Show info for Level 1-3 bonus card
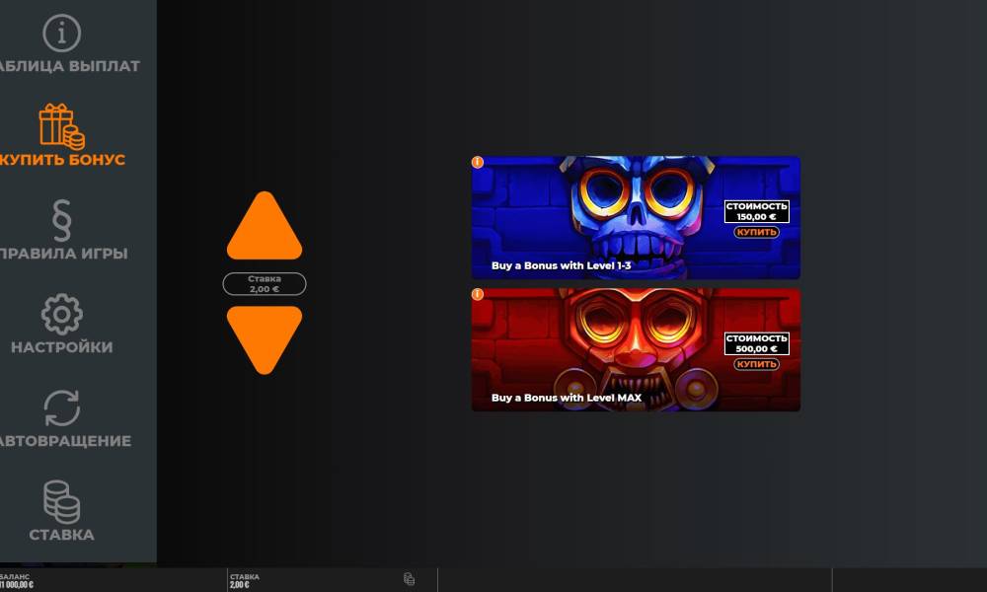987x592 pixels. pyautogui.click(x=478, y=163)
